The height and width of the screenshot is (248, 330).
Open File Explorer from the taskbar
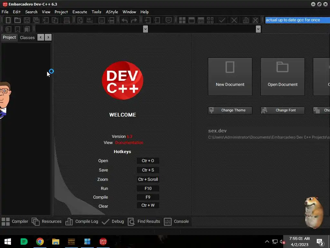click(55, 242)
